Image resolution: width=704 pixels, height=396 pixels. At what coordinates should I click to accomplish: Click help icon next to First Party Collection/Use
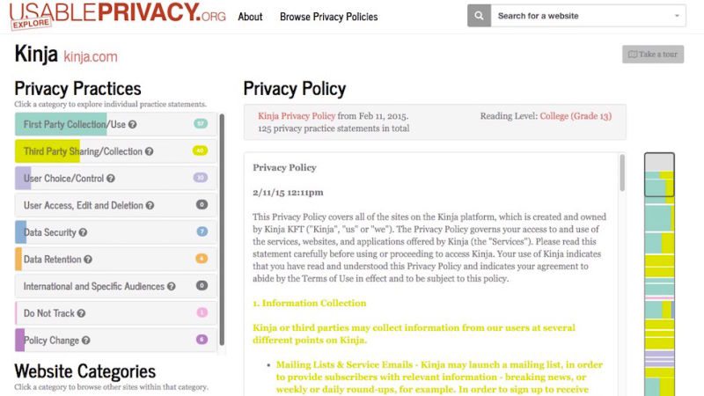(x=133, y=124)
